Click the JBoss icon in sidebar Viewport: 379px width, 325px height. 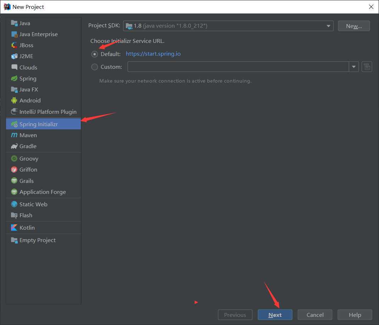14,45
